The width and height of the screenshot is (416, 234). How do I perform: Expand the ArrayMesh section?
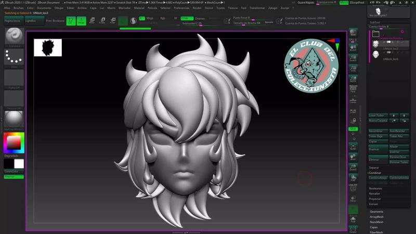pyautogui.click(x=376, y=217)
